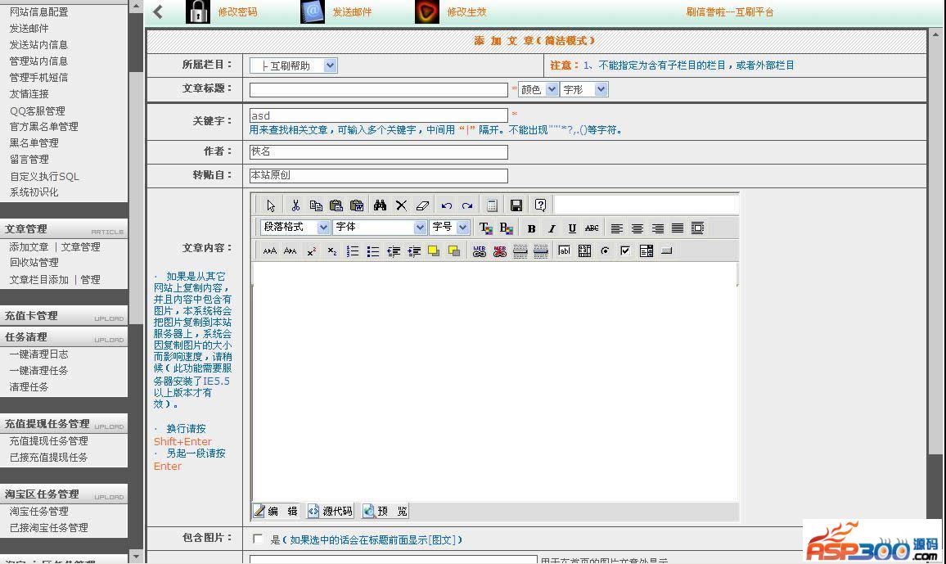The height and width of the screenshot is (564, 946).
Task: Switch to the 源代码 source code tab
Action: pyautogui.click(x=330, y=511)
